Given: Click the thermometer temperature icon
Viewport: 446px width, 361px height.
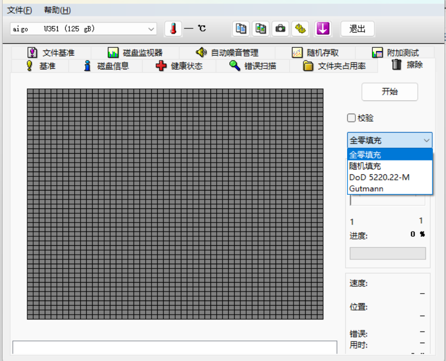Looking at the screenshot, I should [173, 29].
